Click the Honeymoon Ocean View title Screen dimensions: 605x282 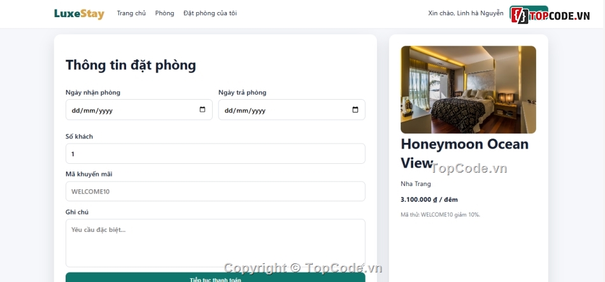[464, 153]
